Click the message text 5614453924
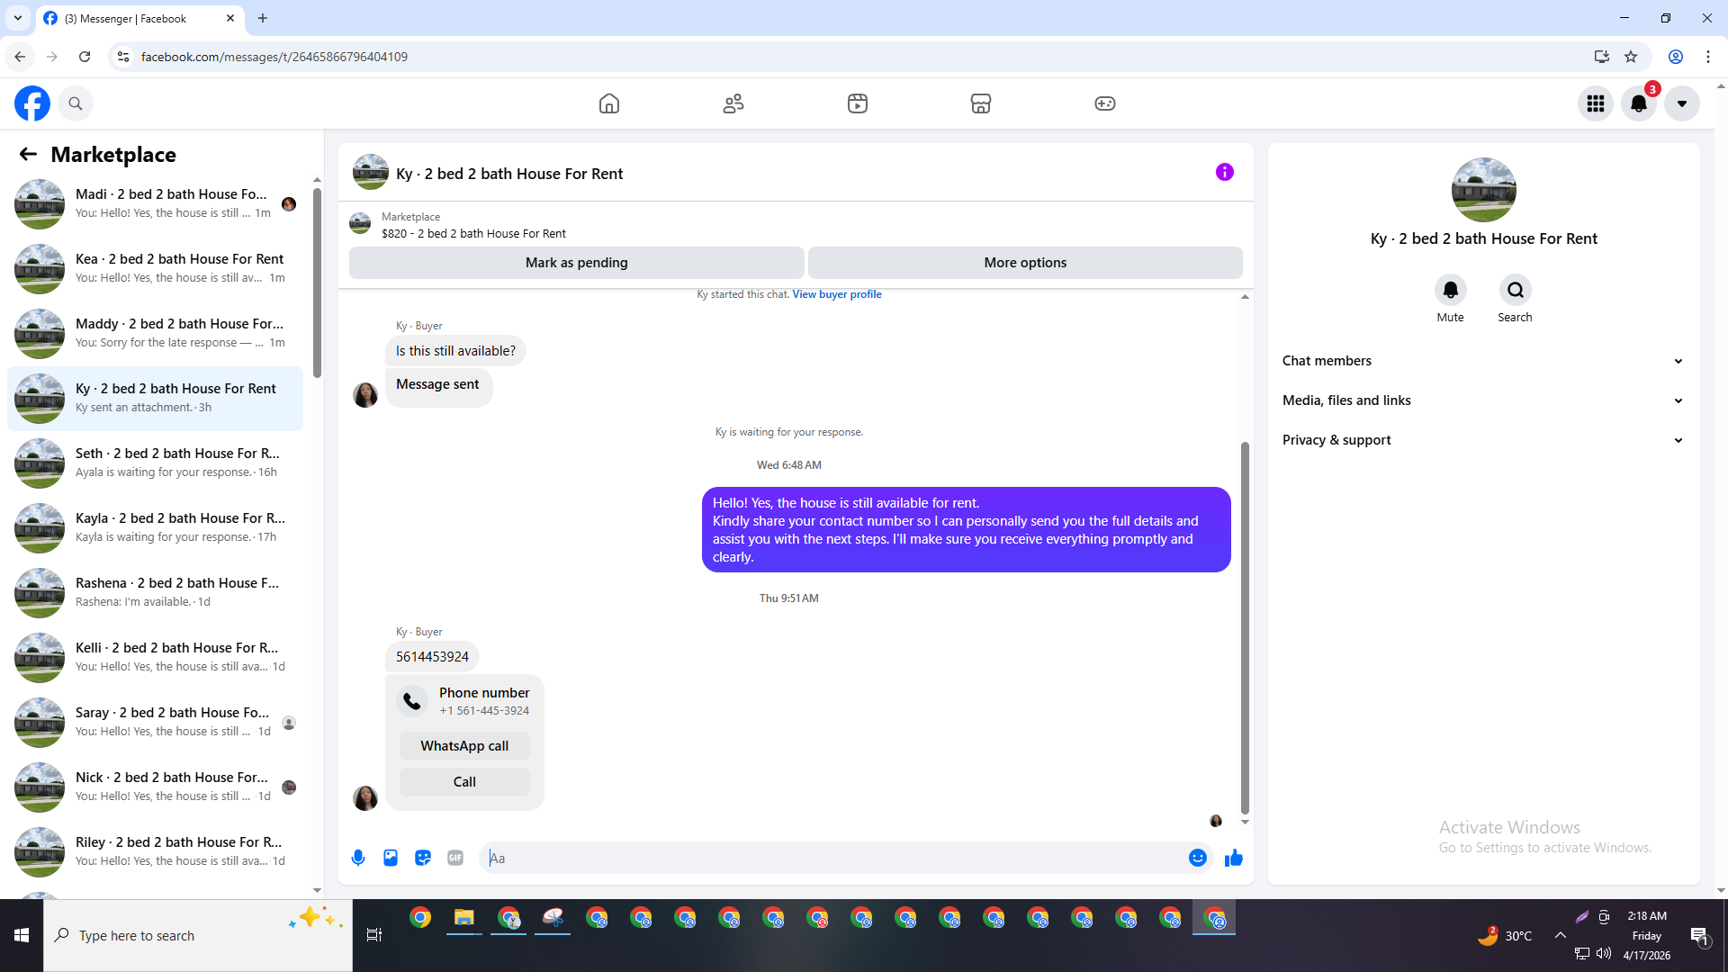The height and width of the screenshot is (972, 1728). tap(432, 657)
